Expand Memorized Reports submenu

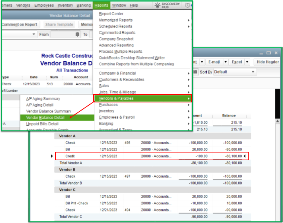(x=143, y=20)
